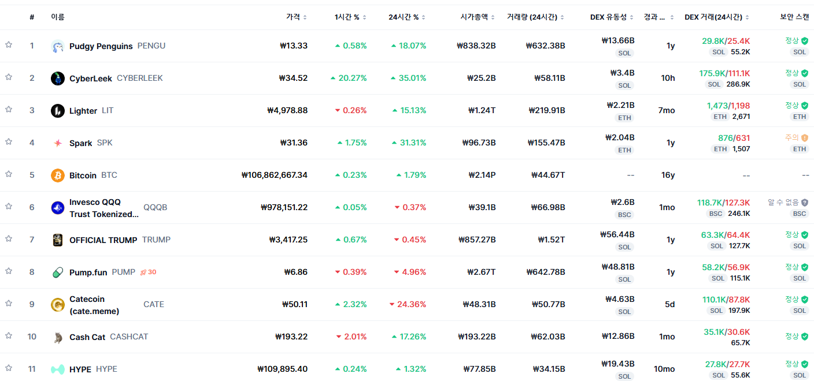Click the Pudgy Penguins coin logo
The image size is (814, 381).
click(58, 46)
